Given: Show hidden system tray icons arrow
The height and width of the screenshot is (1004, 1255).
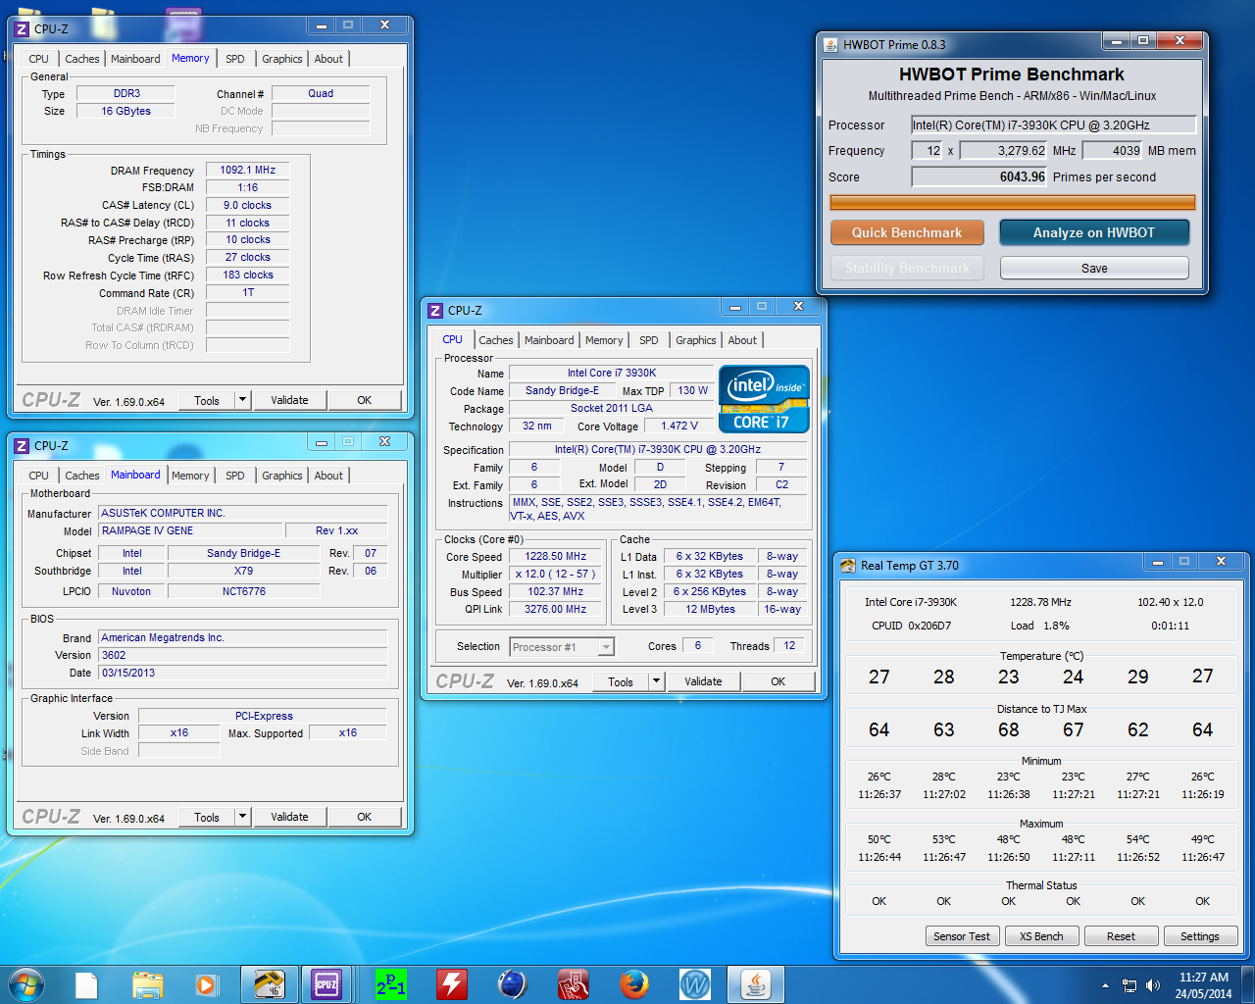Looking at the screenshot, I should (1105, 985).
